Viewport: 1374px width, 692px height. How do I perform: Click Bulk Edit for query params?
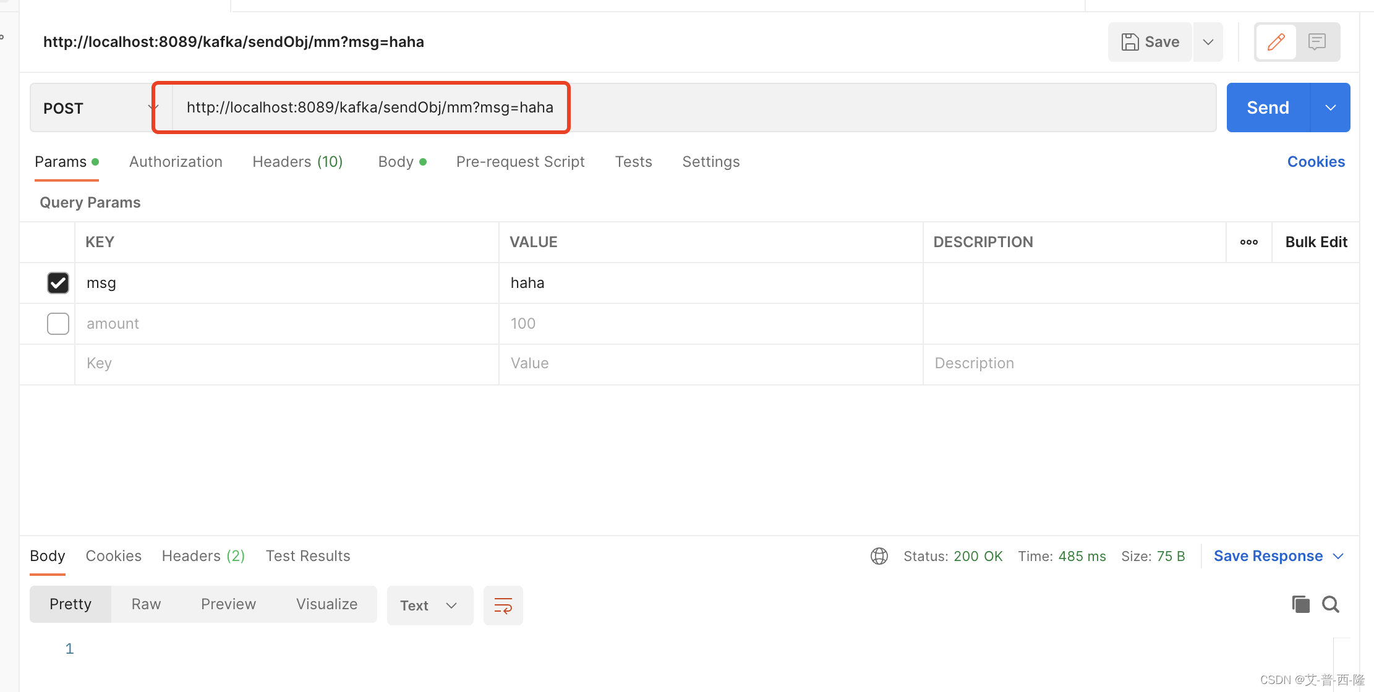click(x=1315, y=242)
